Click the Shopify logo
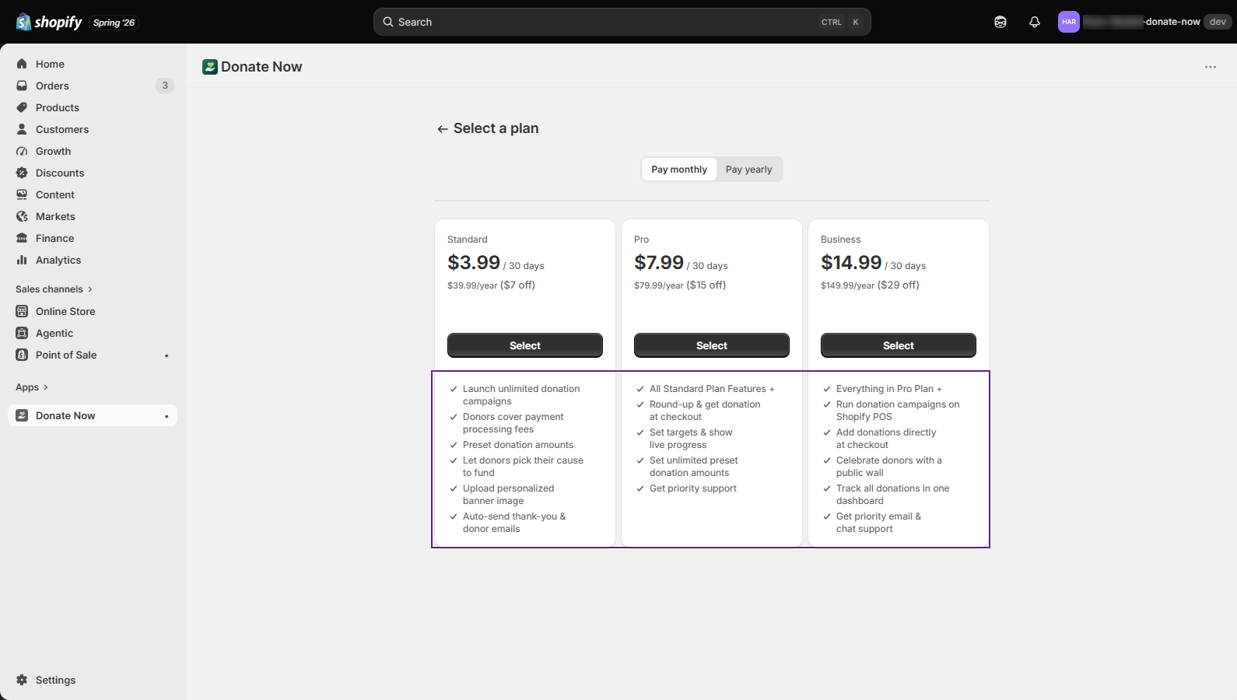Screen dimensions: 1237x700 click(x=49, y=22)
